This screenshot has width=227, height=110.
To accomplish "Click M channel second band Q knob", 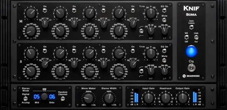I will pos(74,24).
